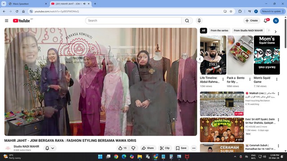Open the YouTube hamburger guide menu
The image size is (287, 161).
(7, 21)
